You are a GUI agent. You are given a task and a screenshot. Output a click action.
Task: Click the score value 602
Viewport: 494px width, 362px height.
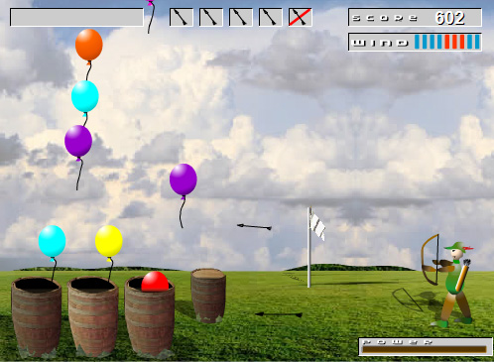pyautogui.click(x=450, y=18)
